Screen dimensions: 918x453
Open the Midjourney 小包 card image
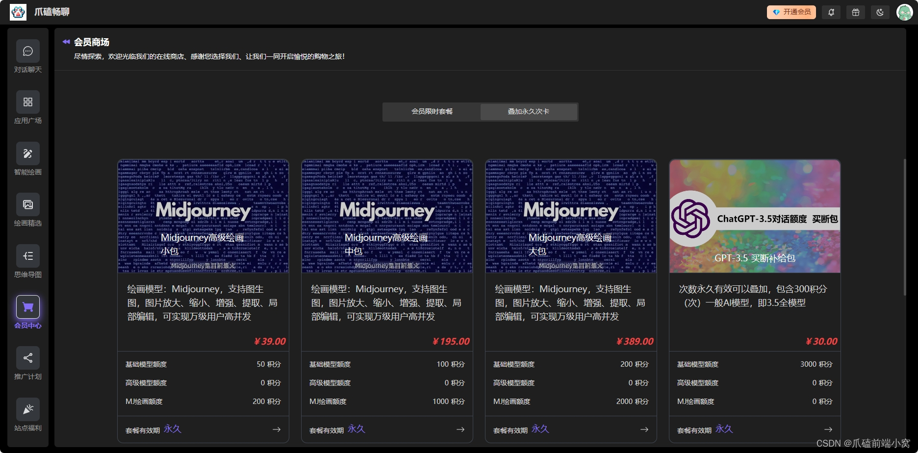tap(204, 216)
